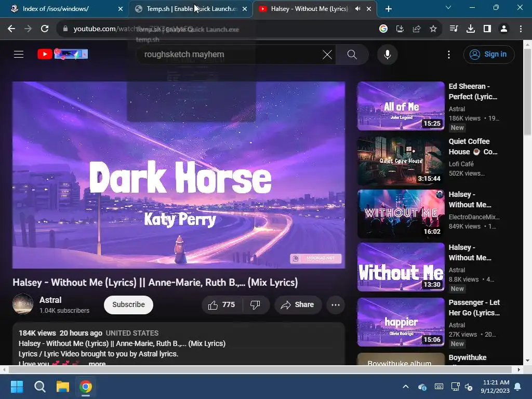Open Astral Without Me 13:30 thumbnail
This screenshot has height=399, width=532.
tap(401, 267)
